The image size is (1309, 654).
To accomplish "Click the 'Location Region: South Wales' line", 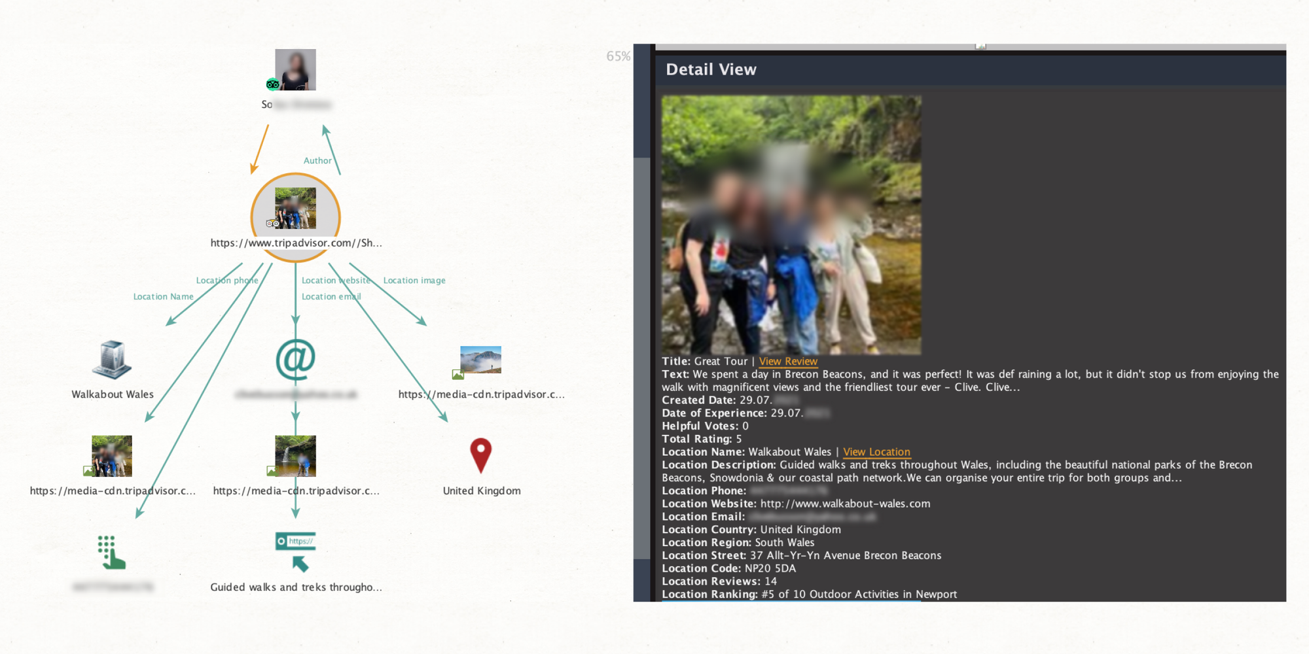I will pyautogui.click(x=738, y=542).
